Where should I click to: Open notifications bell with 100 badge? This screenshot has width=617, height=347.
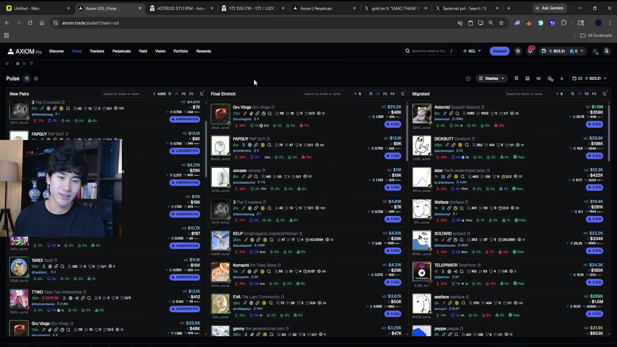coord(530,51)
